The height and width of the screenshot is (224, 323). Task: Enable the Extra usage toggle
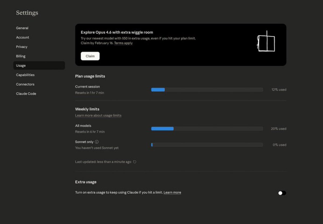(x=282, y=193)
